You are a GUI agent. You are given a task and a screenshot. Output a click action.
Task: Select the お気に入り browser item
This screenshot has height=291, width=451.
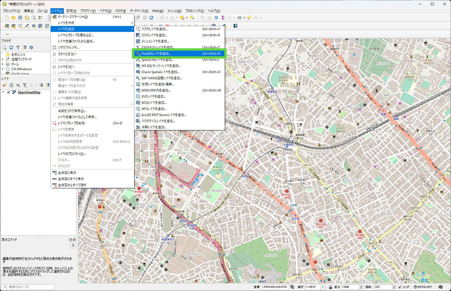[19, 54]
